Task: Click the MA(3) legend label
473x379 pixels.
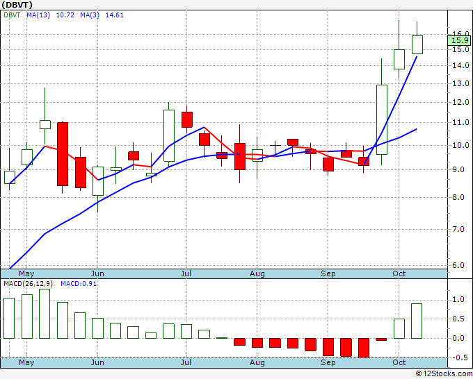Action: [90, 15]
